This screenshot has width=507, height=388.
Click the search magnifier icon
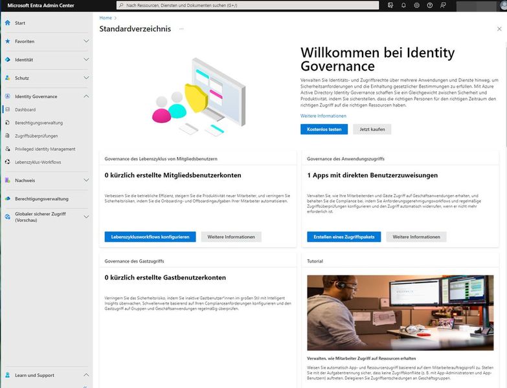pyautogui.click(x=121, y=5)
